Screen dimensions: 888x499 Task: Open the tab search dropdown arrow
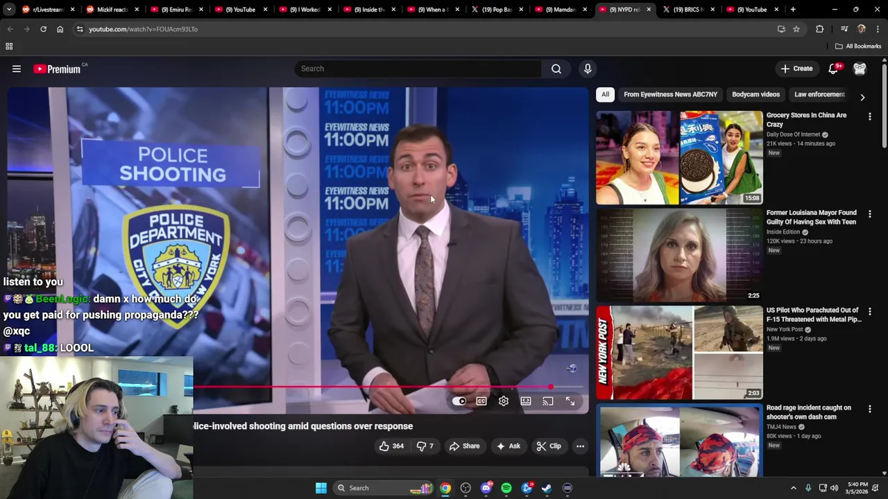tap(9, 10)
